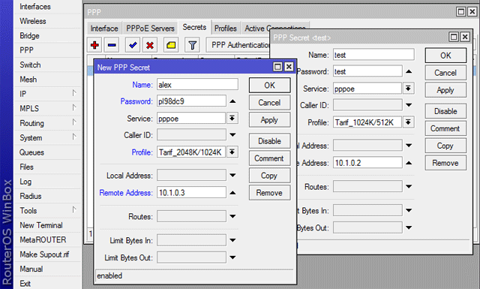Add a new PPP secret with plus icon
480x289 pixels.
click(x=94, y=45)
